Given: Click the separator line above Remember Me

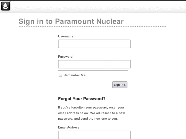Looking at the screenshot, I should pyautogui.click(x=93, y=71).
